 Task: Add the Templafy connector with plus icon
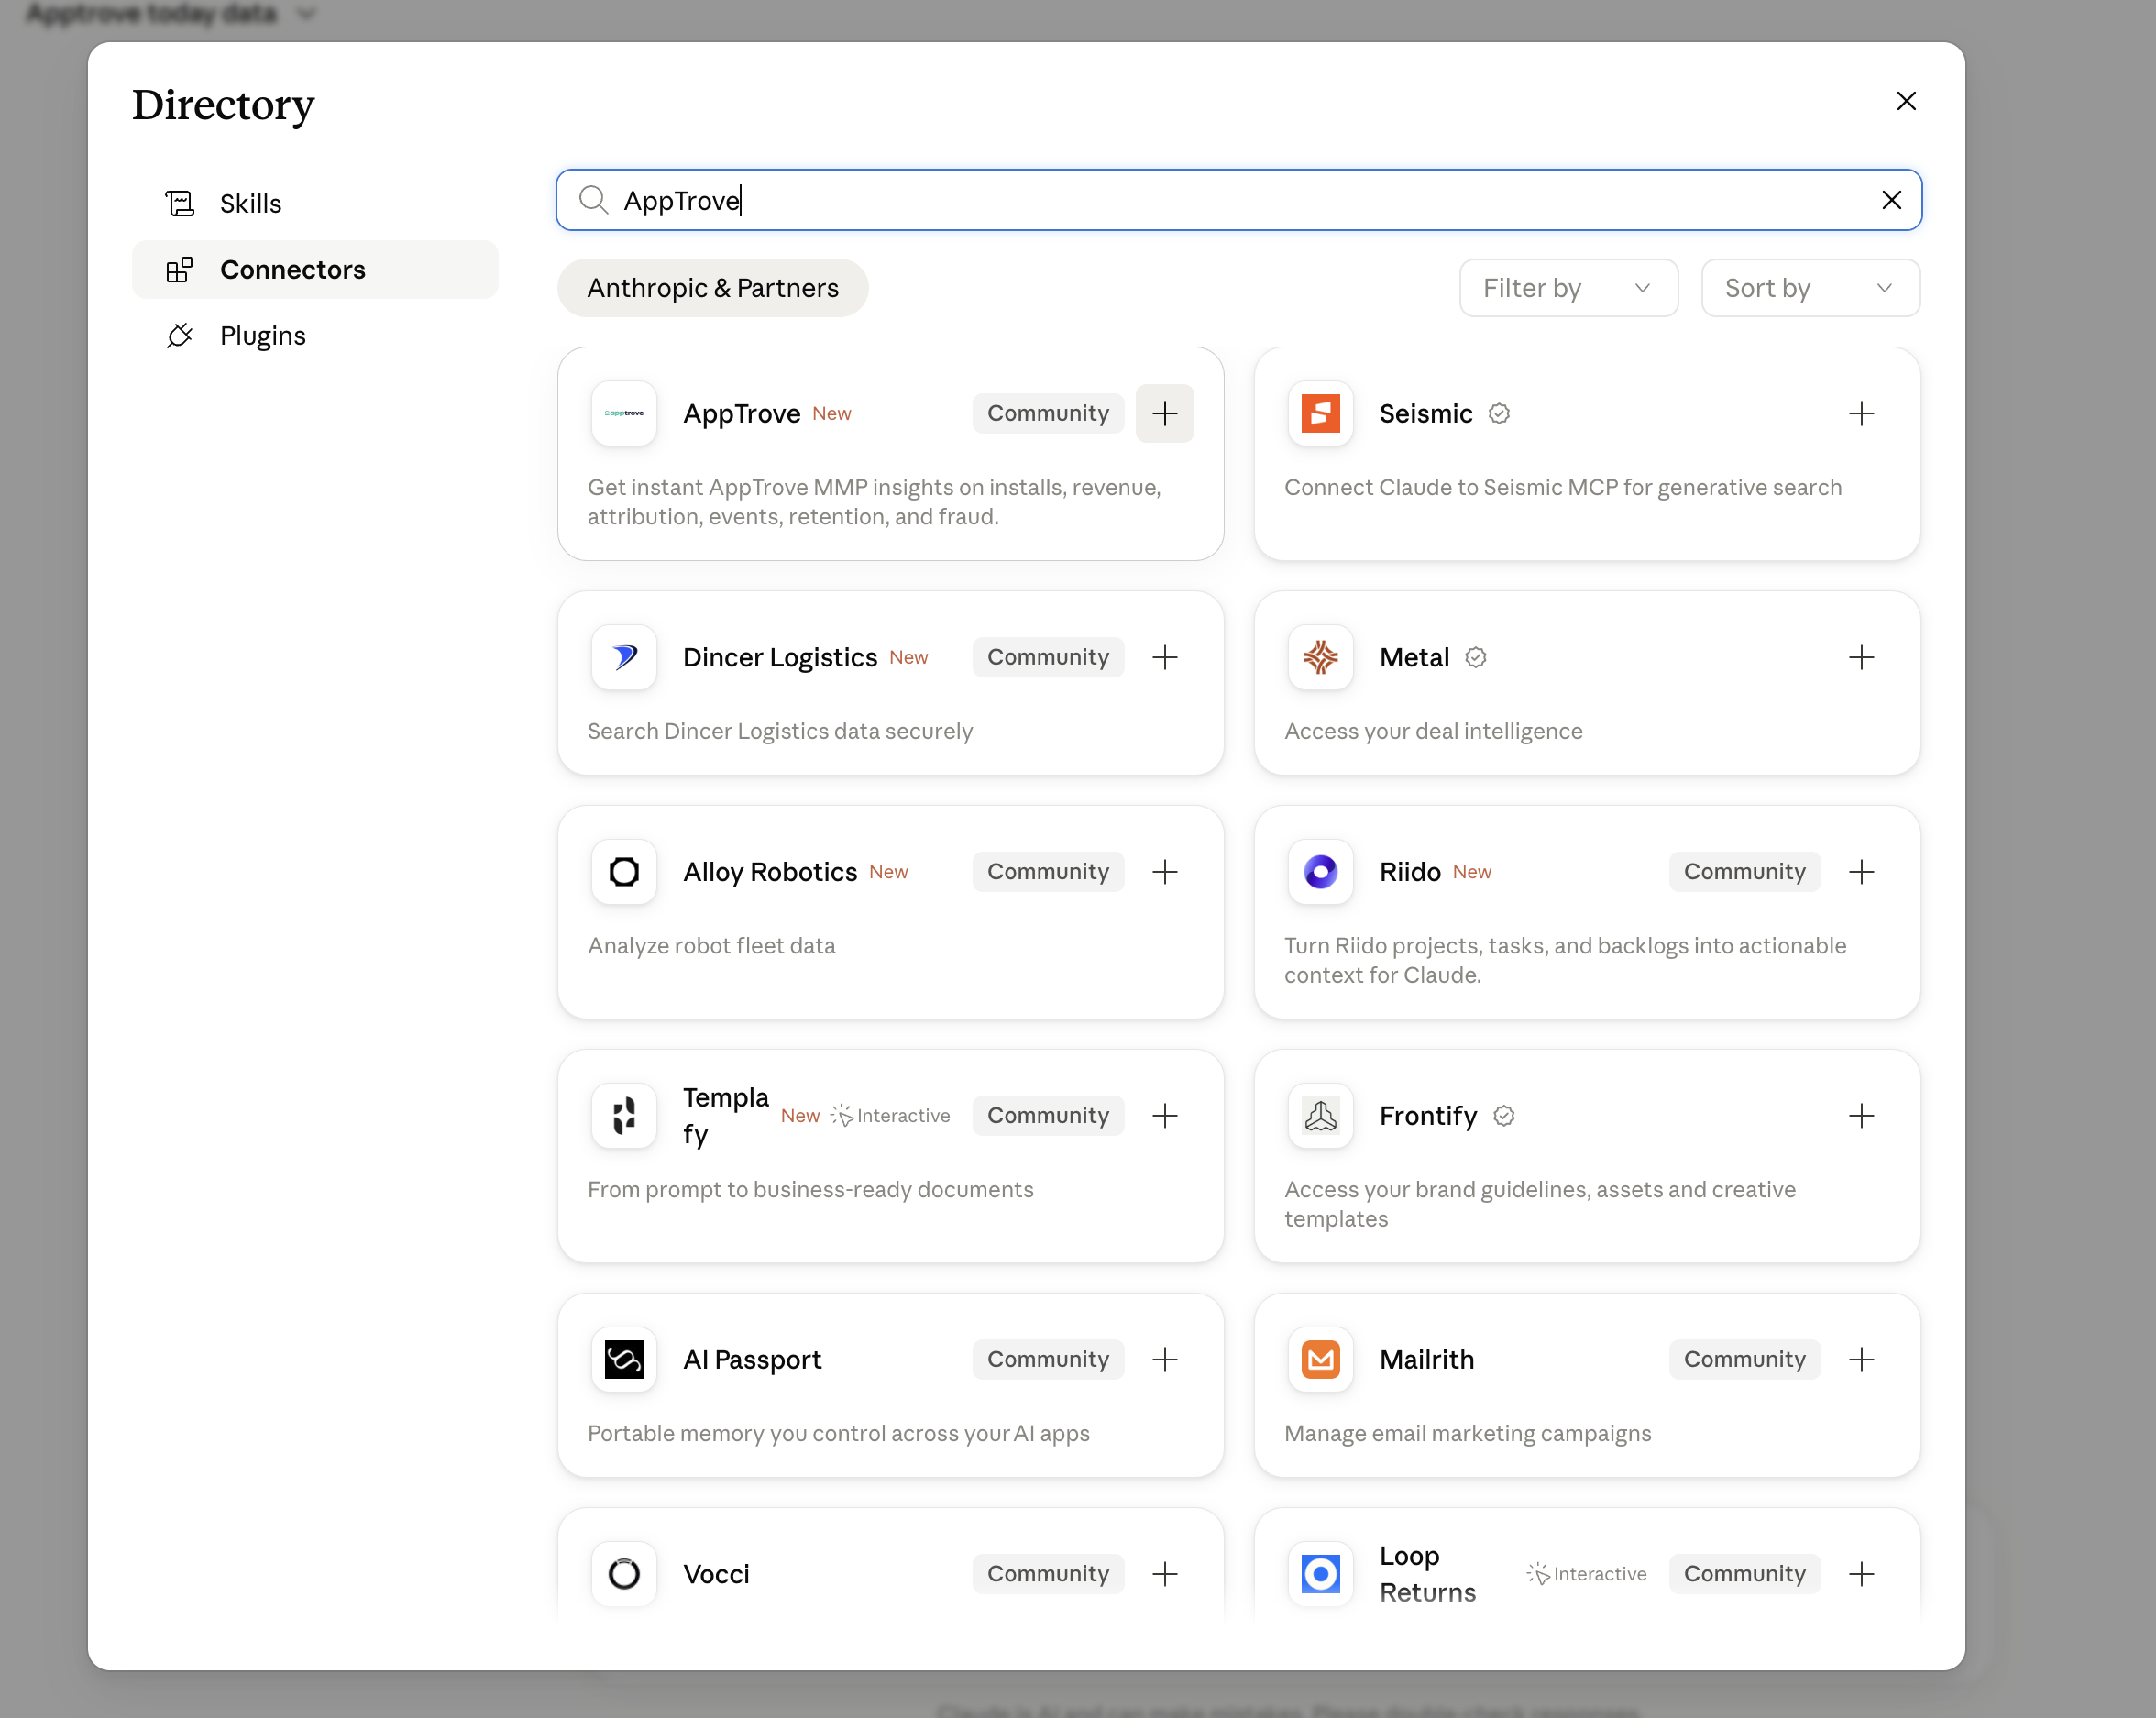(1164, 1115)
